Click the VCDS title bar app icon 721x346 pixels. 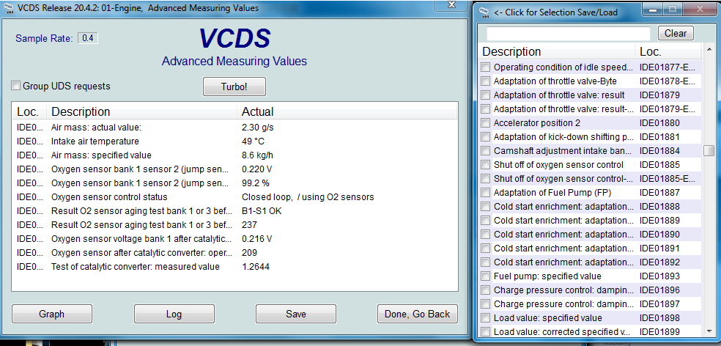(8, 9)
